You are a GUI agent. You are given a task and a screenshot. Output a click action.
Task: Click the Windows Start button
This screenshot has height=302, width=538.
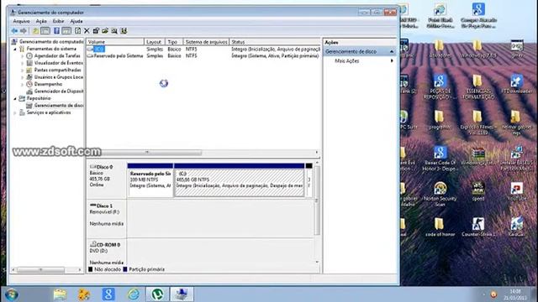[x=11, y=294]
